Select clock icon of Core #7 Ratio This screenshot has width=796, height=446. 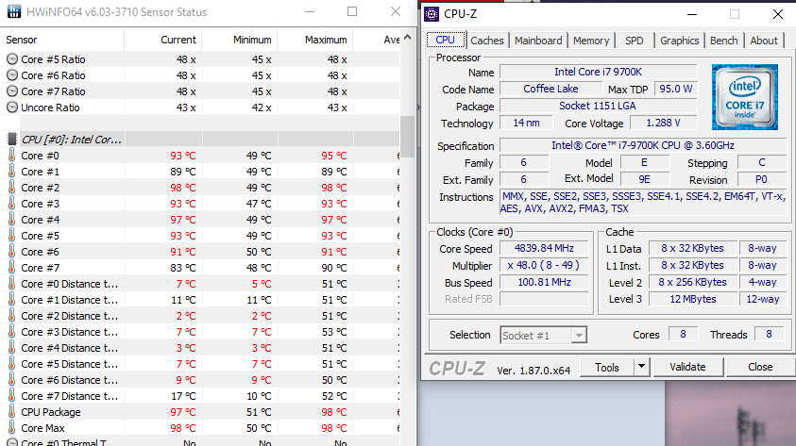[x=12, y=91]
